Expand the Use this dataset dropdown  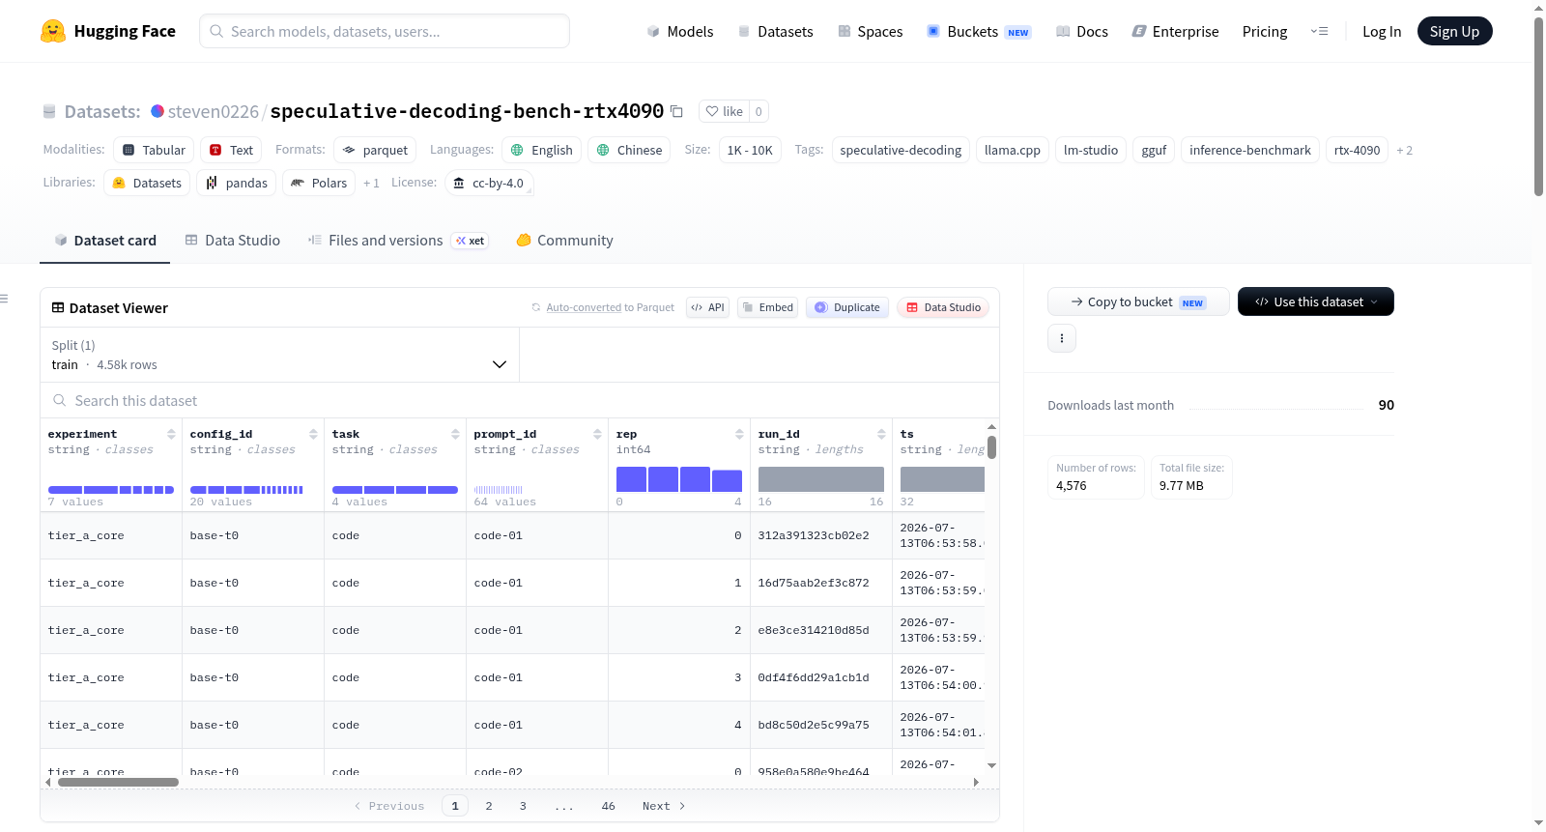pyautogui.click(x=1316, y=301)
